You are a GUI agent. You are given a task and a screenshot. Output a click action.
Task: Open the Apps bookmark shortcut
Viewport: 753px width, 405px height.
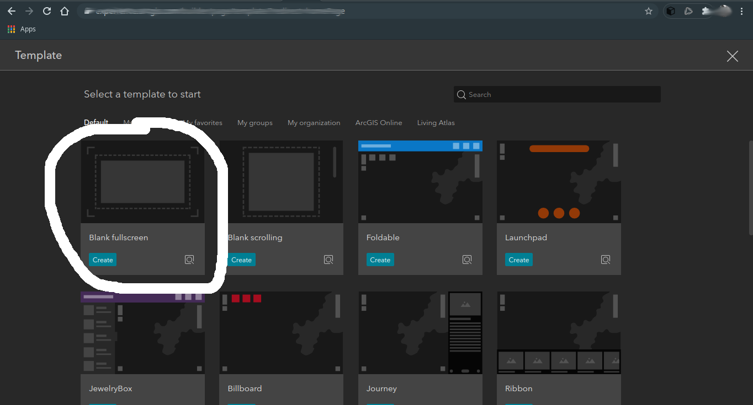pos(22,29)
